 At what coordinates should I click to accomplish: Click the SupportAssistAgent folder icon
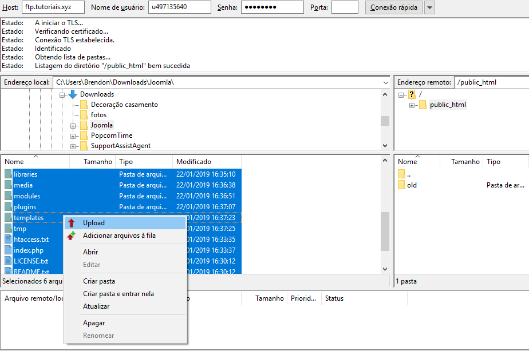click(x=84, y=146)
